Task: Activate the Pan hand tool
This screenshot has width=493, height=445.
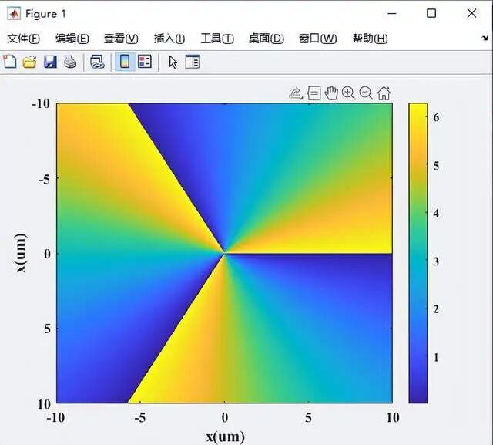Action: tap(331, 93)
